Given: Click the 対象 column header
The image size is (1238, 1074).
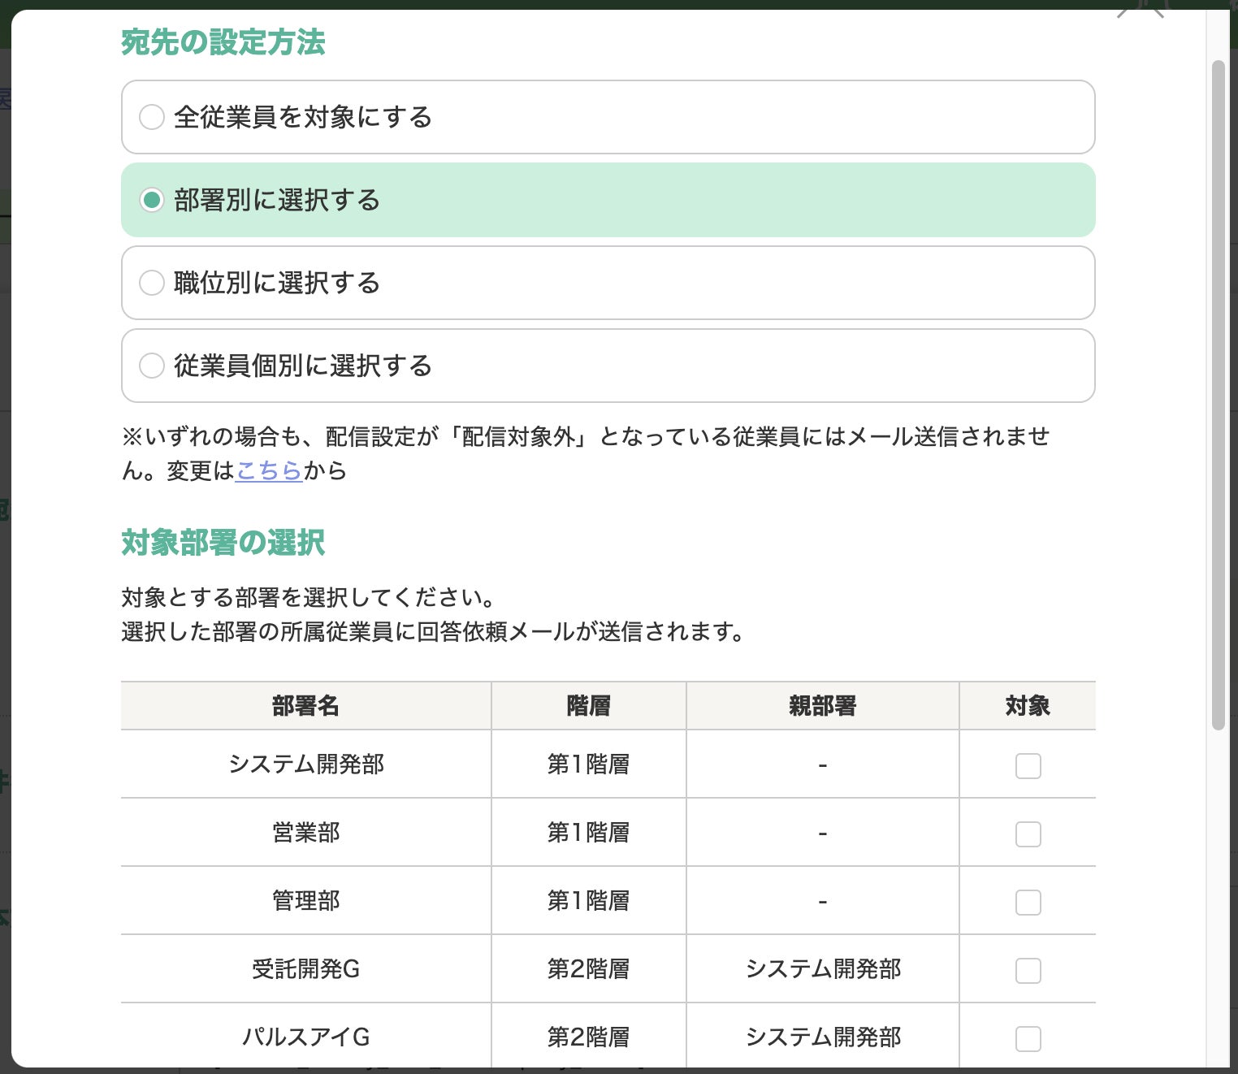Looking at the screenshot, I should coord(1028,706).
